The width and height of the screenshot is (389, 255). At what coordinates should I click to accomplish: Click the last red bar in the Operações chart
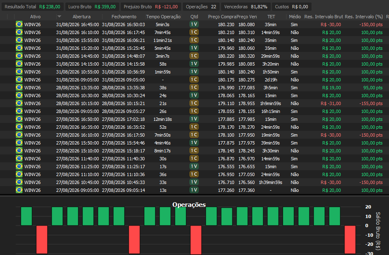tap(350, 240)
